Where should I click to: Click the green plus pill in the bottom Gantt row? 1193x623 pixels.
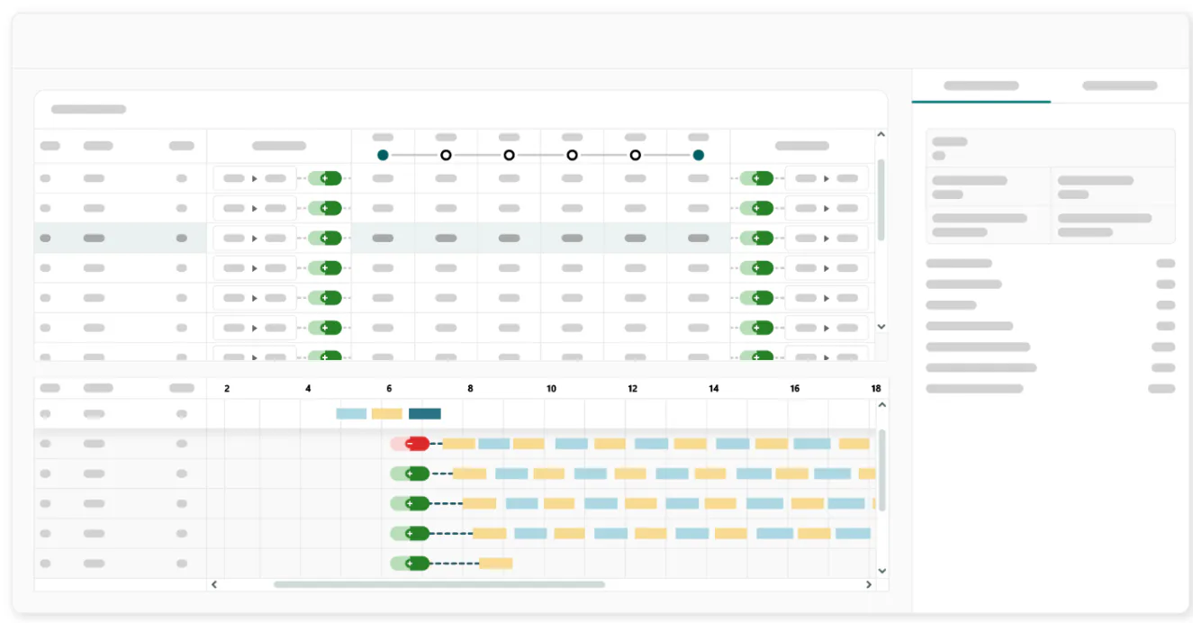point(417,564)
